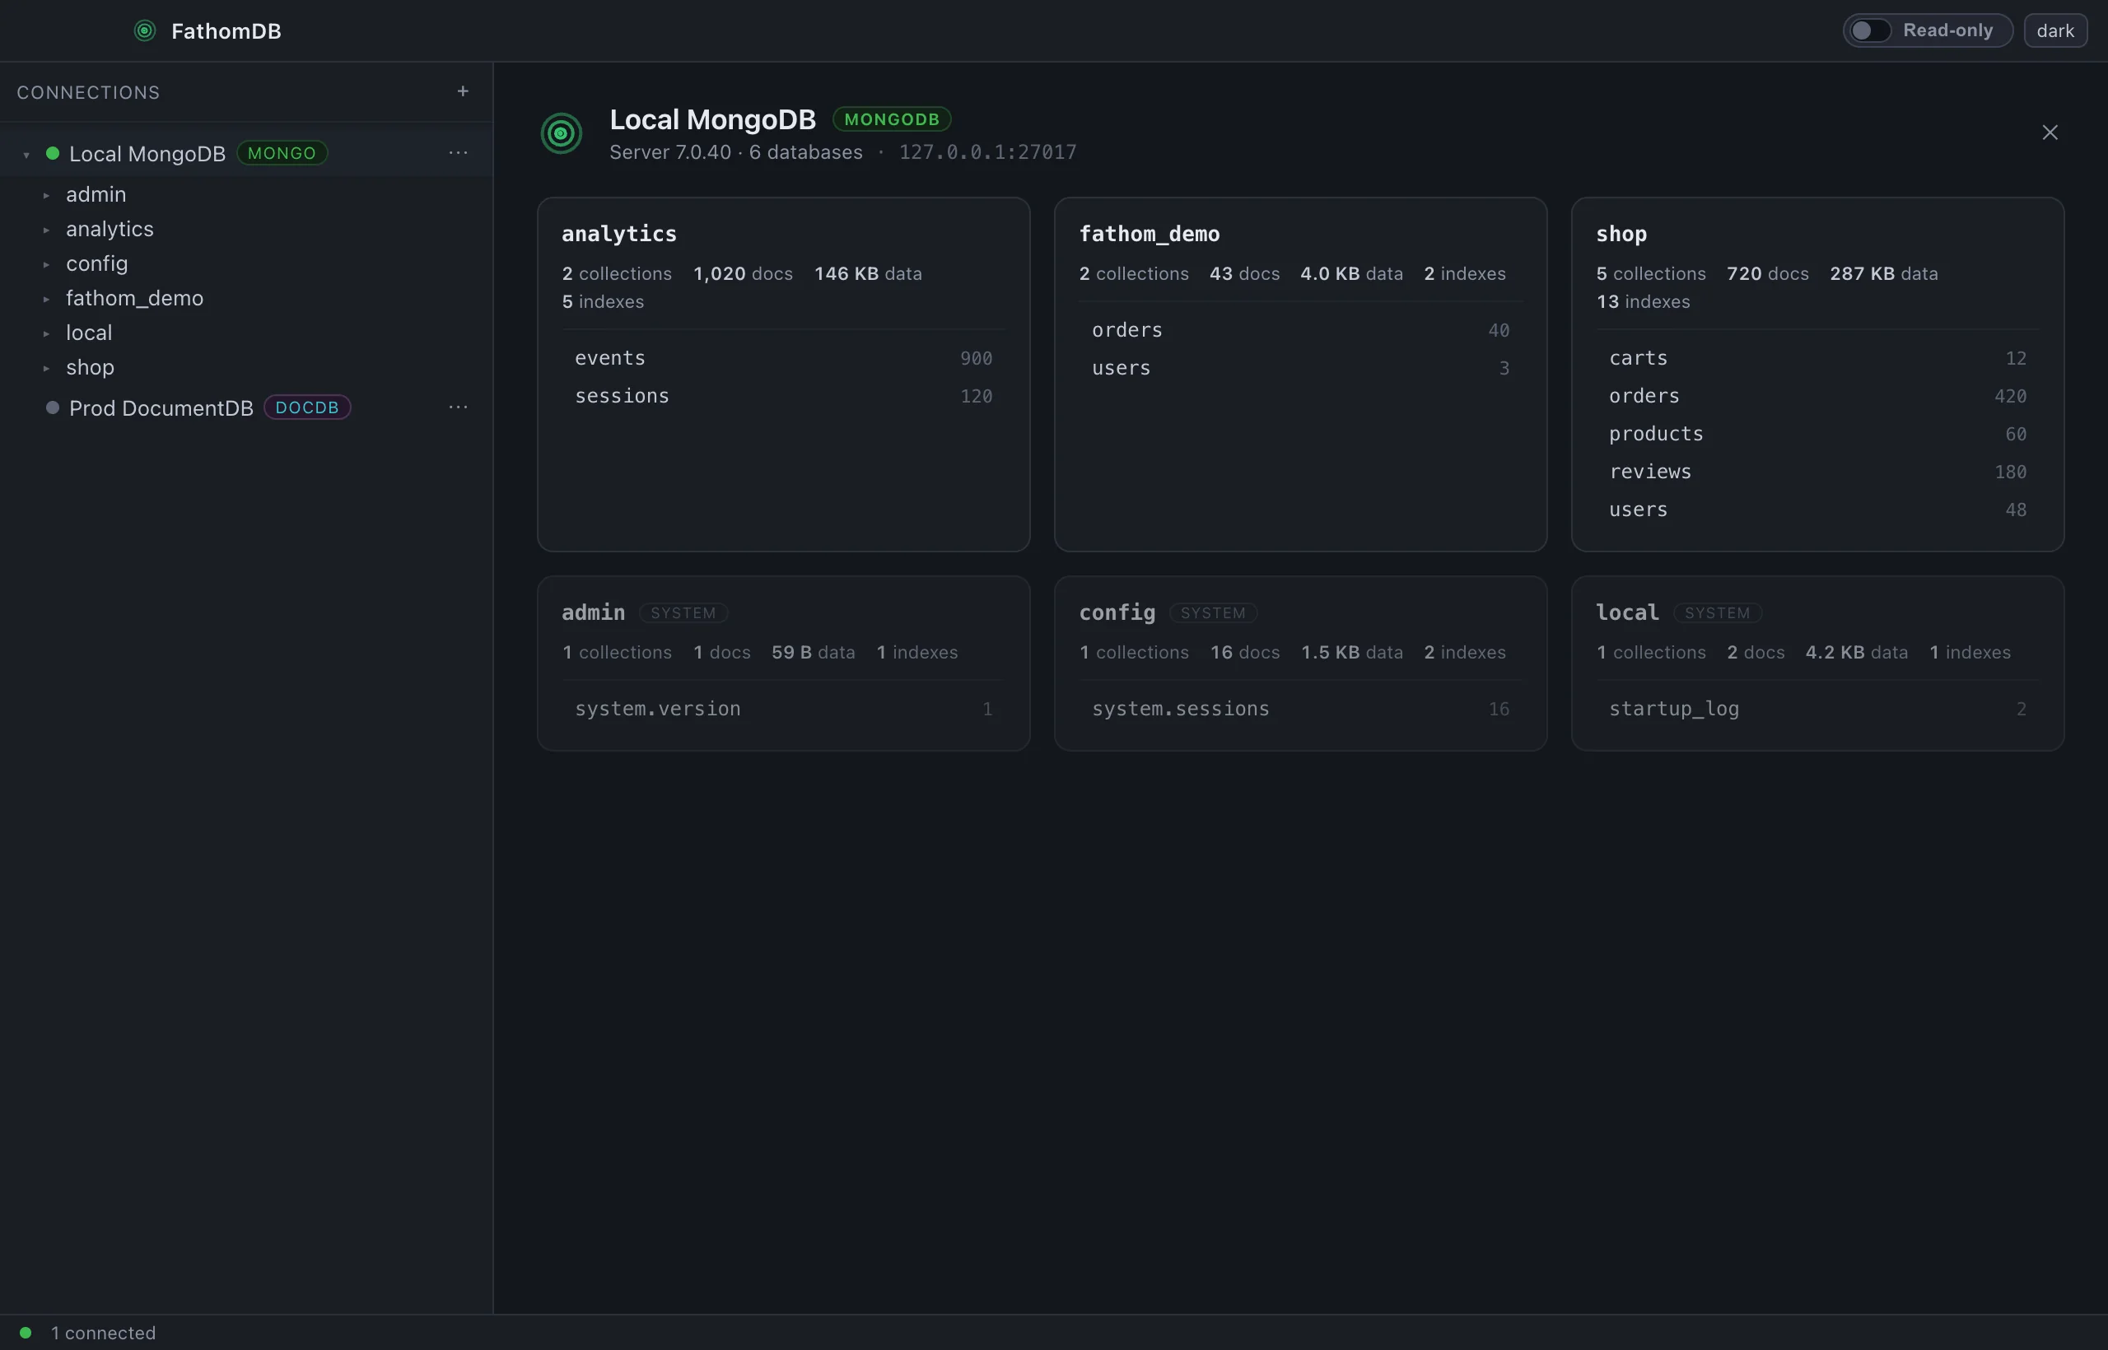This screenshot has width=2108, height=1350.
Task: Expand the local database node
Action: tap(45, 333)
